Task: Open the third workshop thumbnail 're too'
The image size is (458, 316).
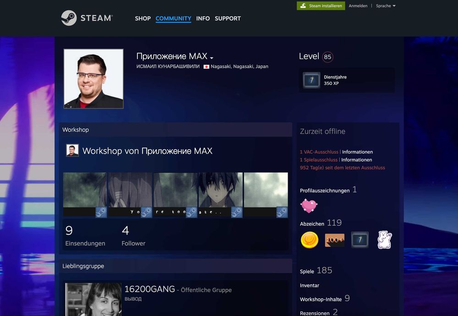Action: [175, 195]
